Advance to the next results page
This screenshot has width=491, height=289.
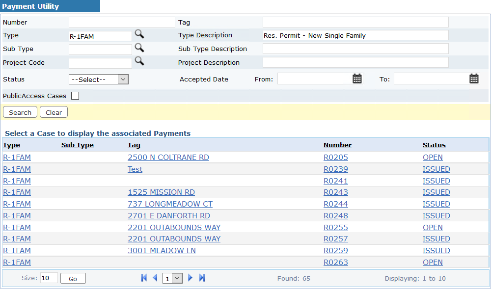click(191, 278)
